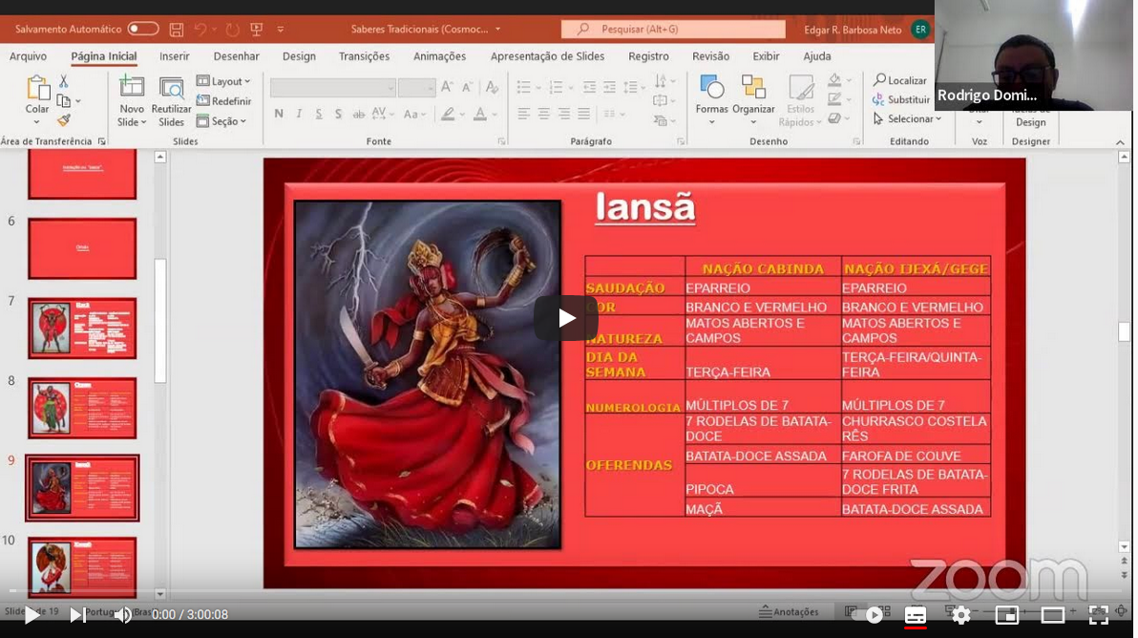Click the Format Painter brush icon
The width and height of the screenshot is (1138, 638).
64,119
